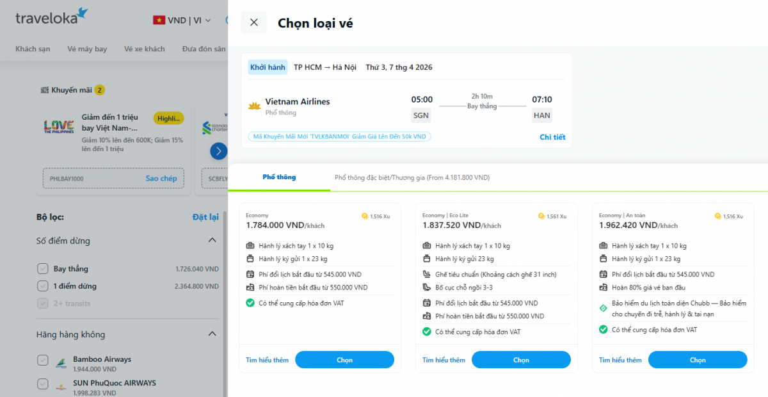
Task: Check the Bamboo Airways airline checkbox
Action: click(42, 360)
